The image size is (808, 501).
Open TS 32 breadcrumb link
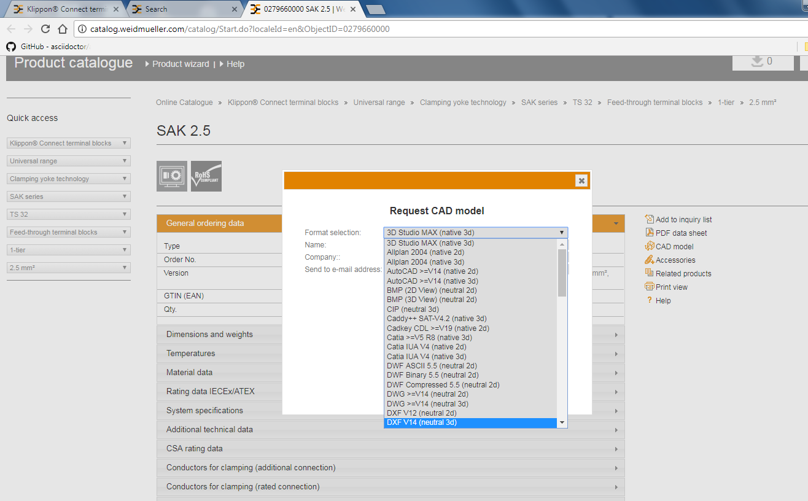point(583,103)
